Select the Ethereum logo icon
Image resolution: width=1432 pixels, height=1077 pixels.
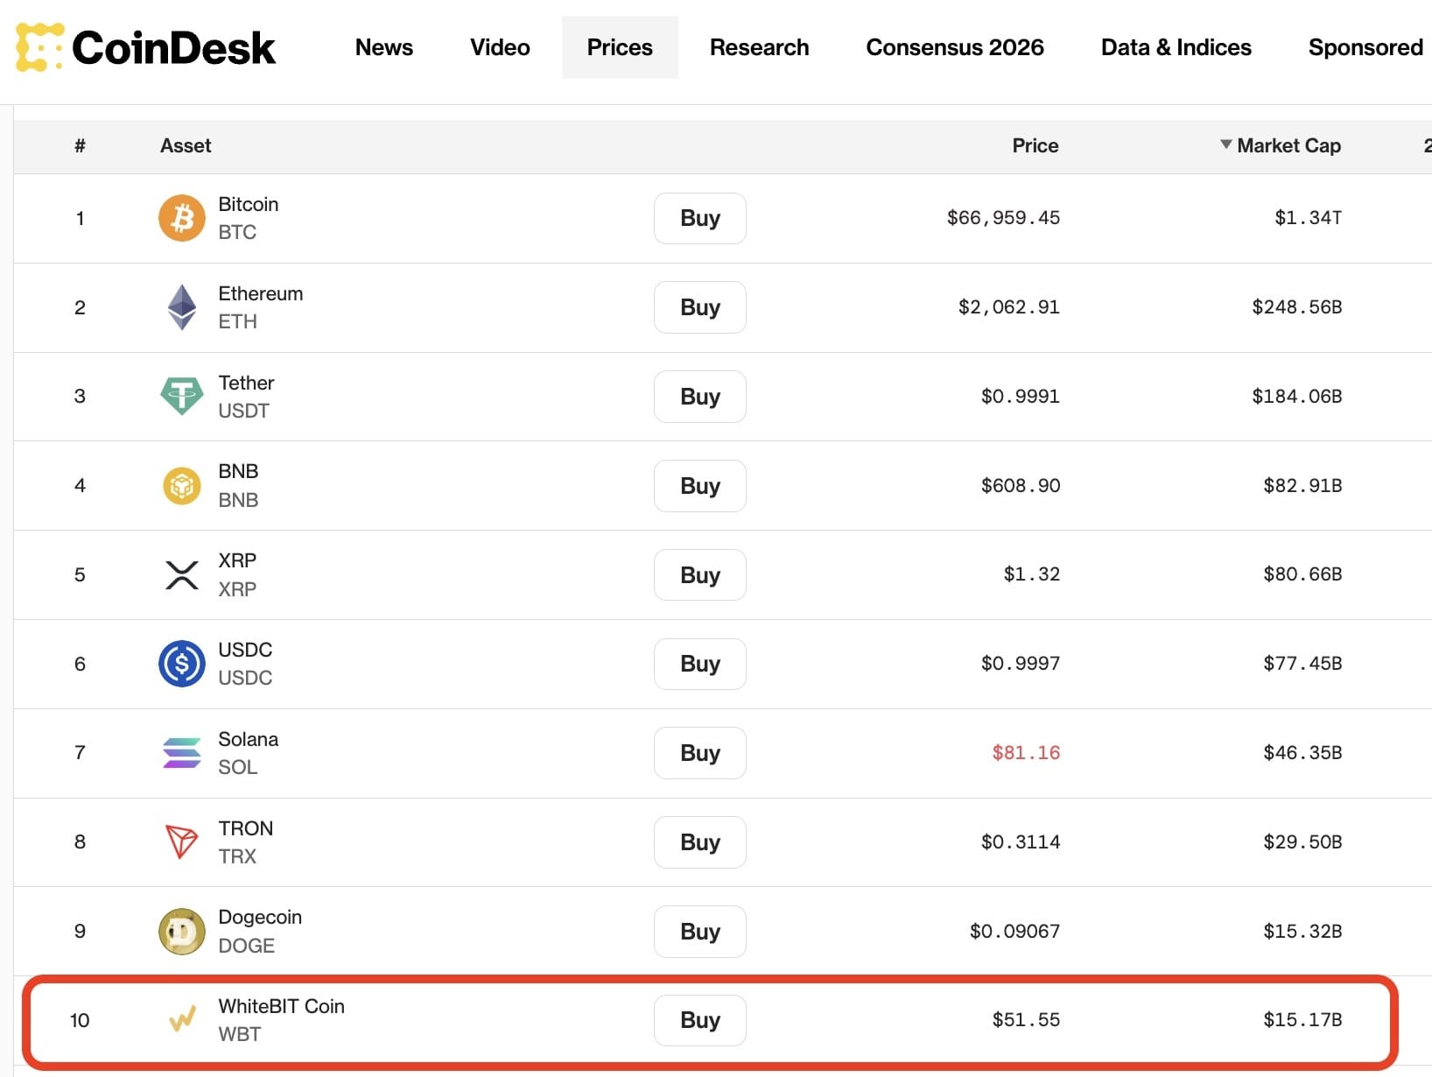[x=181, y=307]
